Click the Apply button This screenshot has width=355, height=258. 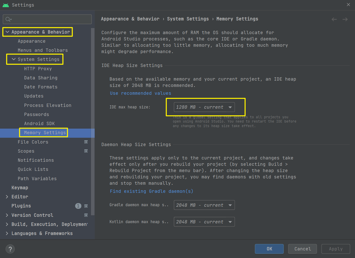pyautogui.click(x=336, y=249)
